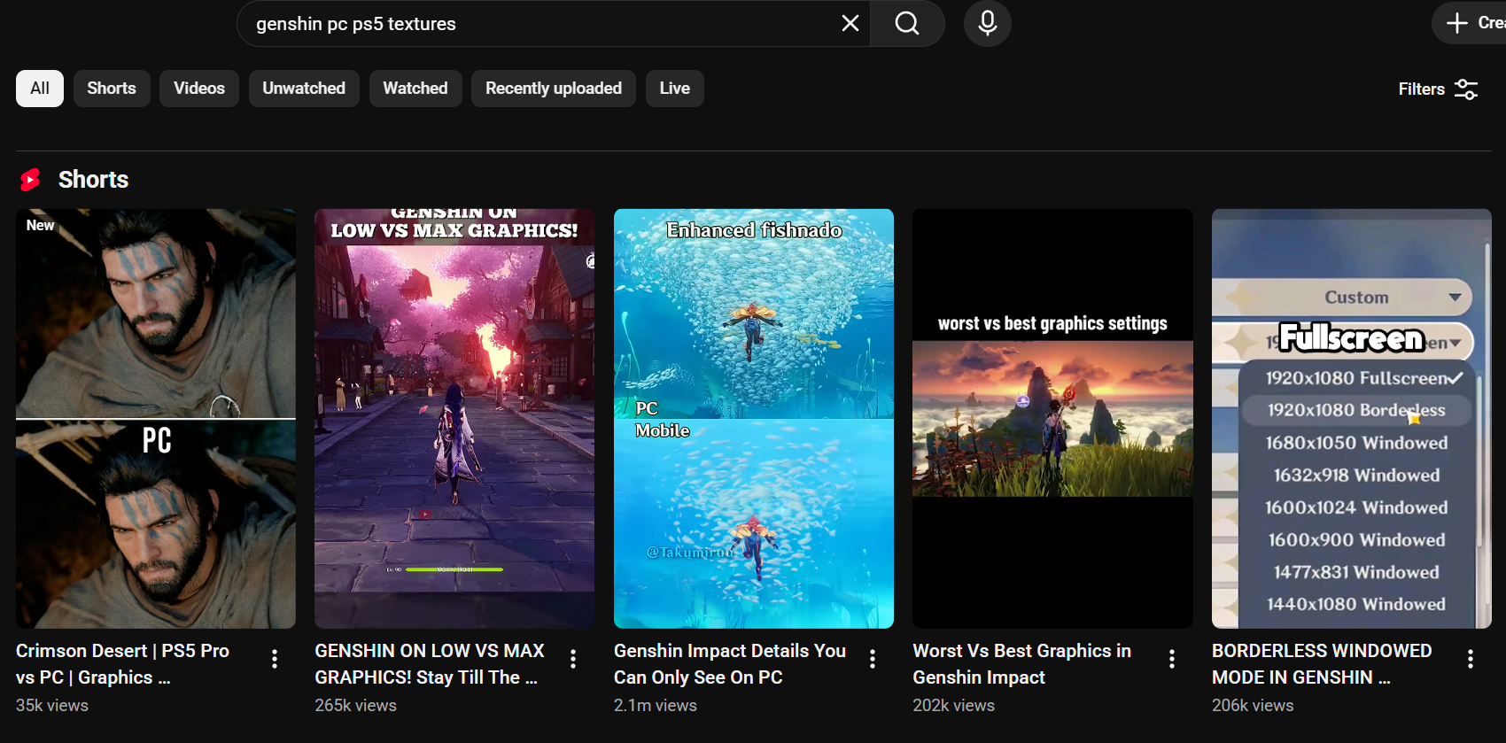Click the 202k views count text
The height and width of the screenshot is (743, 1506).
(x=954, y=706)
